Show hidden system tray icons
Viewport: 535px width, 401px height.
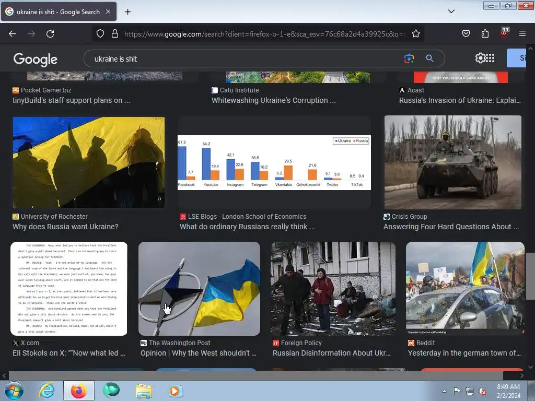pyautogui.click(x=444, y=391)
